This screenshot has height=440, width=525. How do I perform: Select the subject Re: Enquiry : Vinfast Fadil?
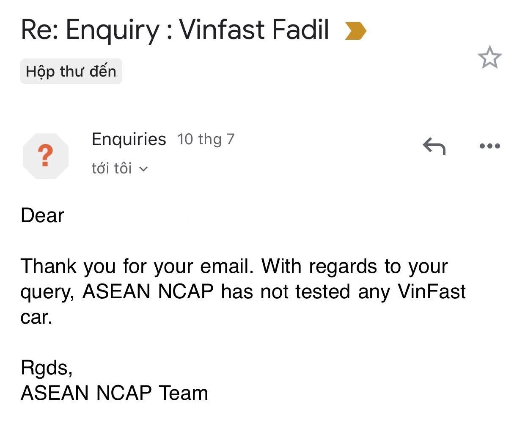coord(175,30)
